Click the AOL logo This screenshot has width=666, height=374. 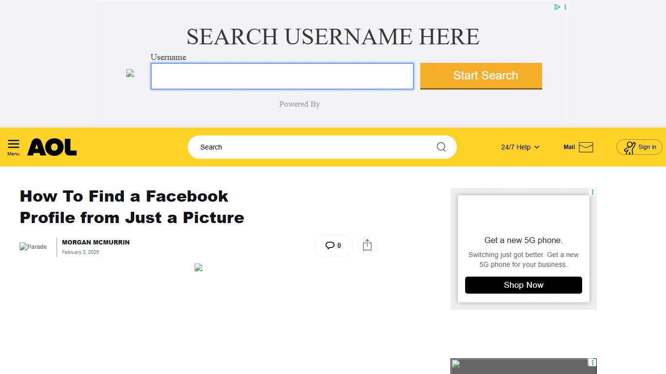(x=52, y=147)
